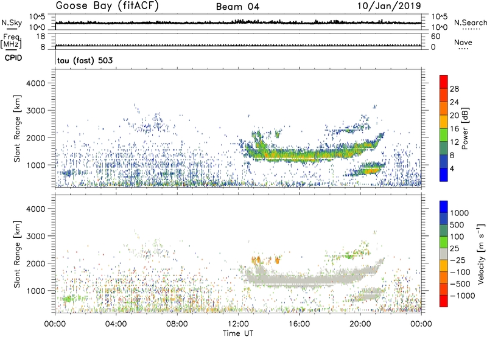Viewport: 487px width, 337px height.
Task: Click the "Velocity [m s⁻¹]" color bar title
Action: click(x=481, y=254)
